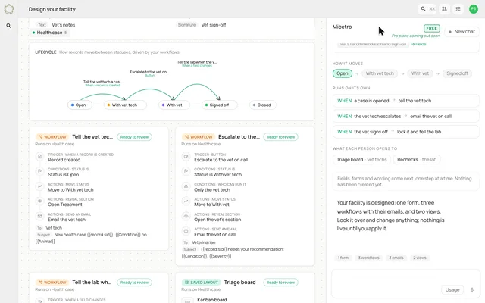Open search from the left sidebar magnifier
Viewport: 485px width, 303px height.
8,26
